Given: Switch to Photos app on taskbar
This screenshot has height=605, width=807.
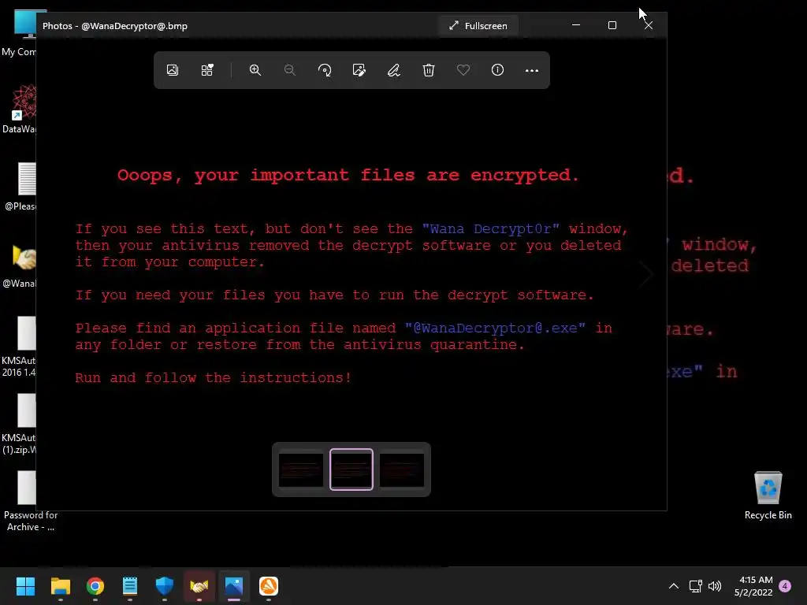Looking at the screenshot, I should (233, 586).
